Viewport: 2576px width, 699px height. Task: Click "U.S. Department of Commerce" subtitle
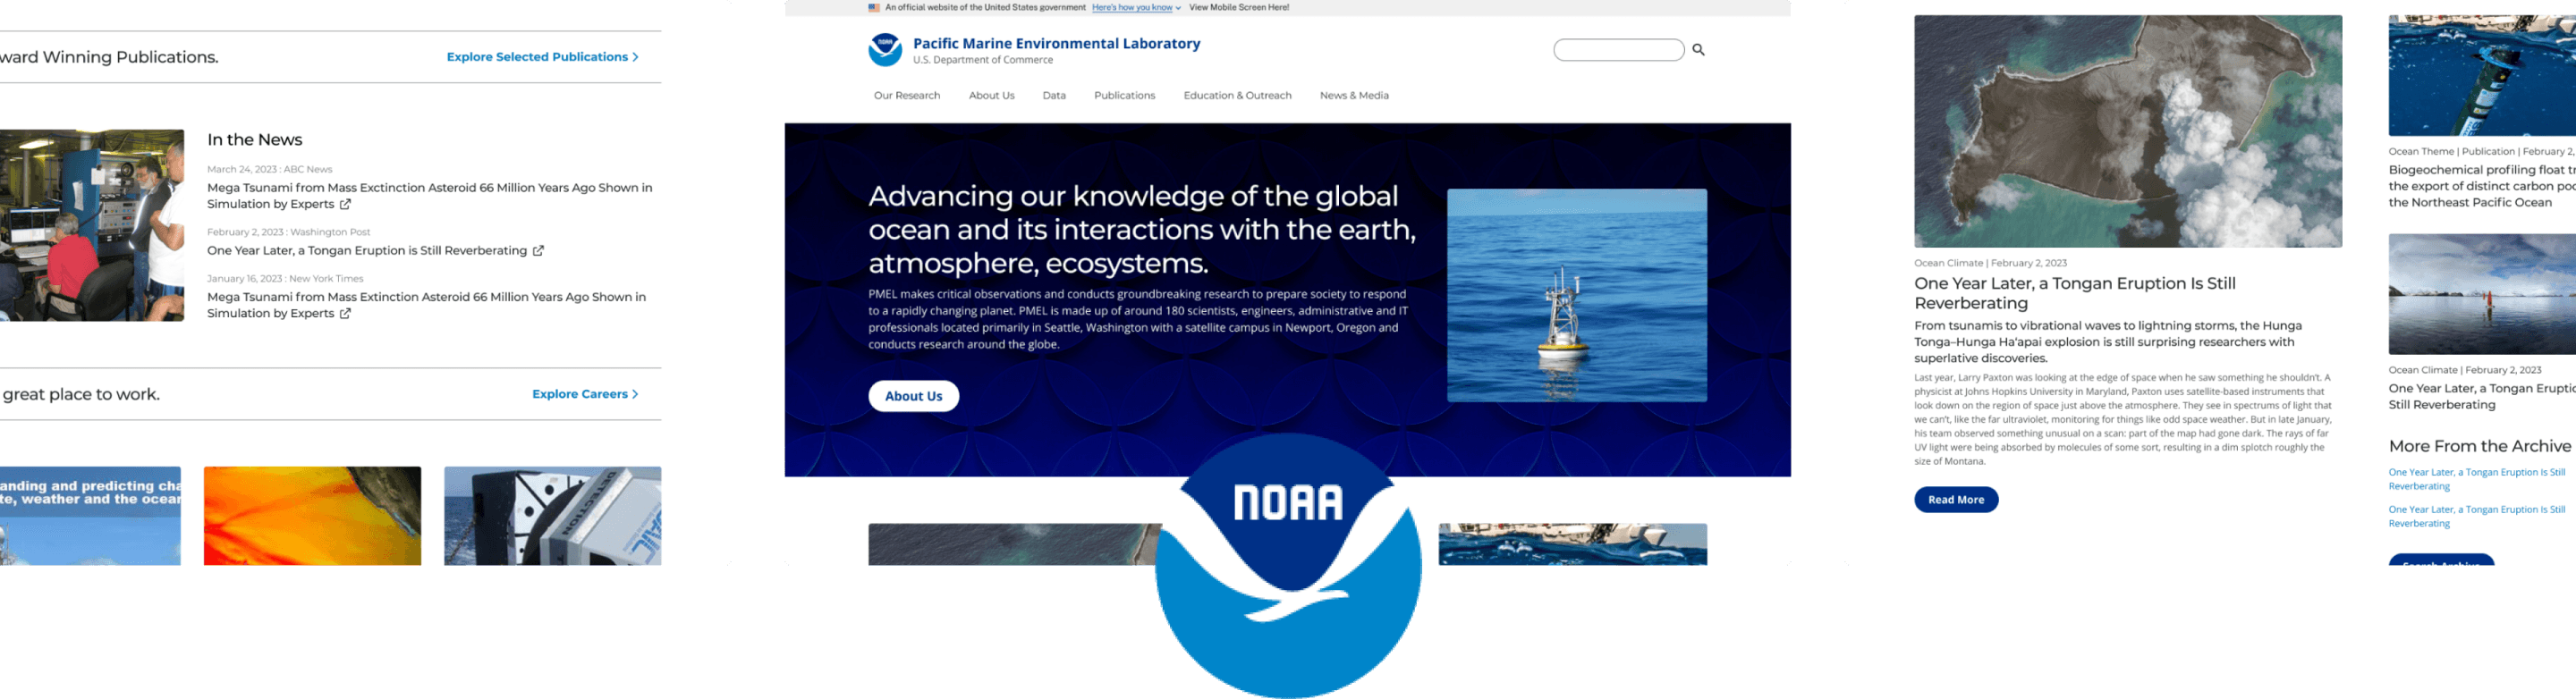coord(982,60)
